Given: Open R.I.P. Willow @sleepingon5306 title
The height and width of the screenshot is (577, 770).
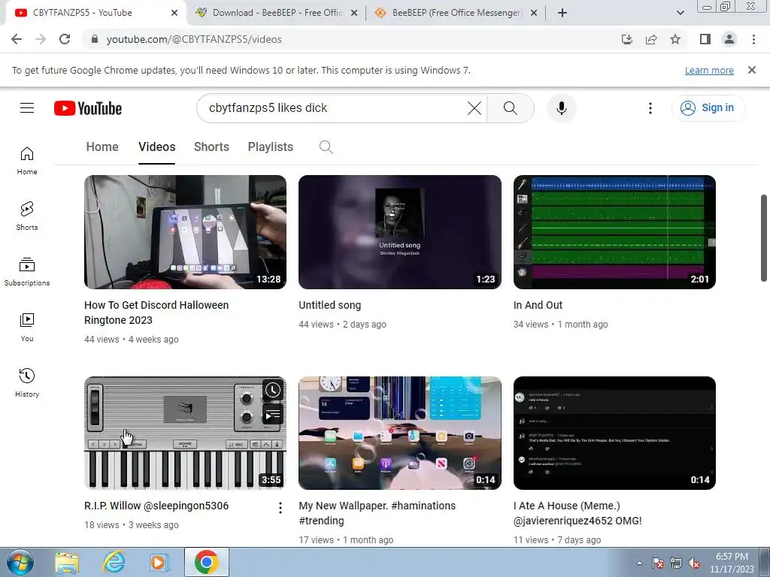Looking at the screenshot, I should pos(156,506).
